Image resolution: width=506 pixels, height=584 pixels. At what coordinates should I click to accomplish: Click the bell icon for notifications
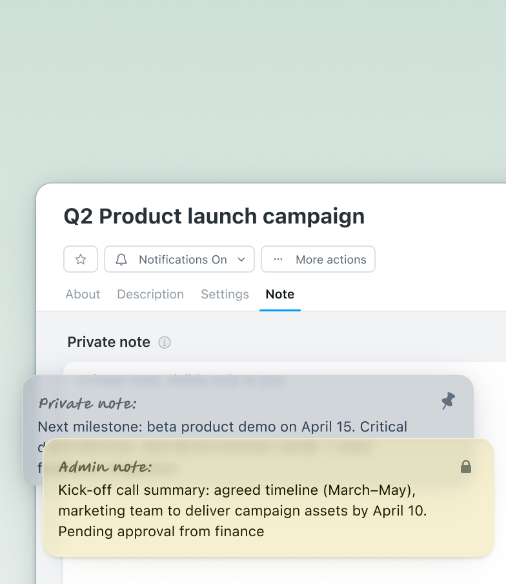tap(121, 259)
